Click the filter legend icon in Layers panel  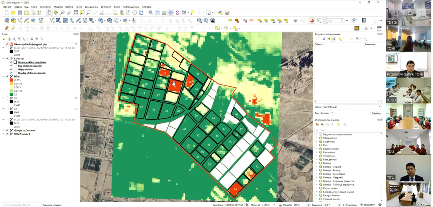click(19, 39)
